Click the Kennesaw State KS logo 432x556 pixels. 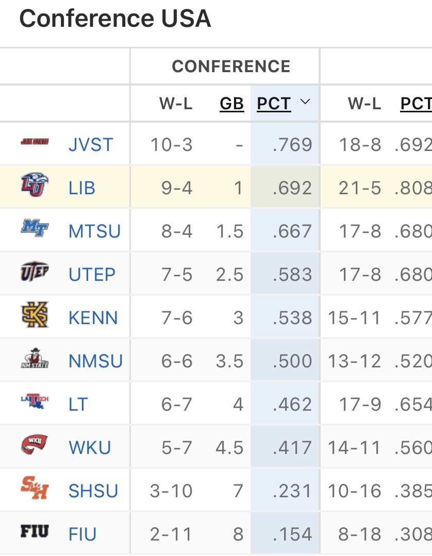(x=35, y=316)
